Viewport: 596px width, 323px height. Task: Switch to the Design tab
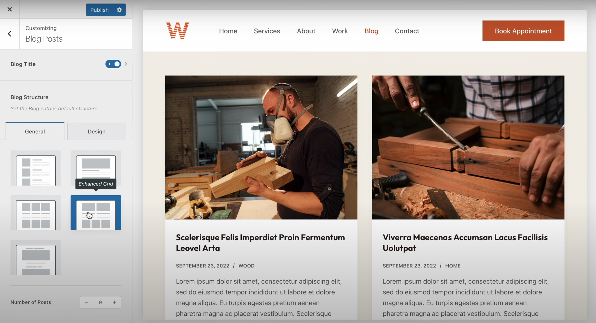[x=97, y=131]
